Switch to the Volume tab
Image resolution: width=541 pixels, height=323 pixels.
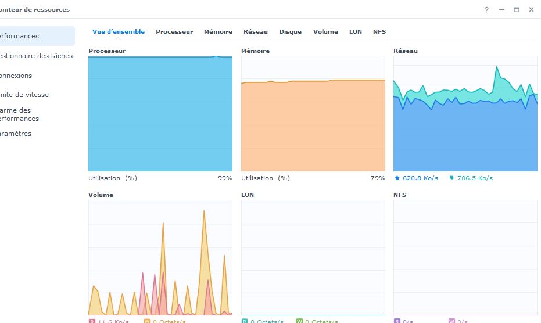pyautogui.click(x=325, y=32)
